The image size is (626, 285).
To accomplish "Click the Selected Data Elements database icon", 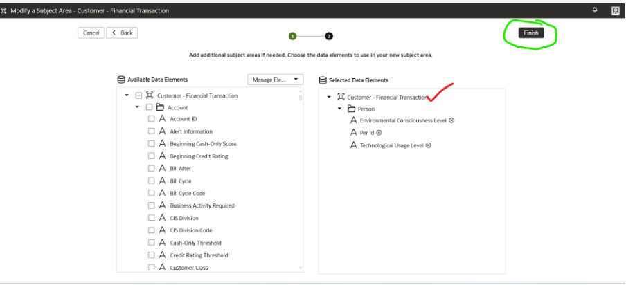I will tap(323, 80).
